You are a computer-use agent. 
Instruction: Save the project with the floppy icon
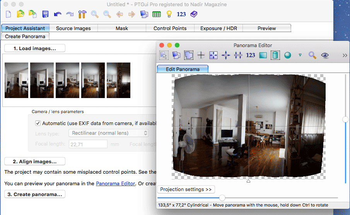[45, 14]
